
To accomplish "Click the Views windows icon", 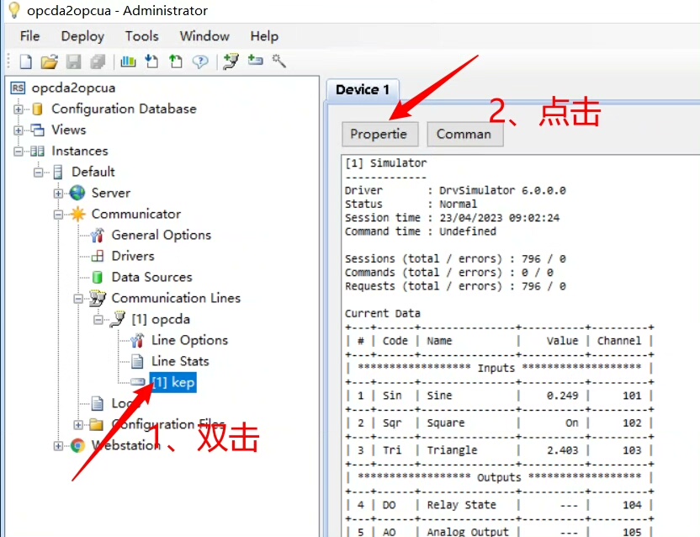I will pyautogui.click(x=38, y=130).
